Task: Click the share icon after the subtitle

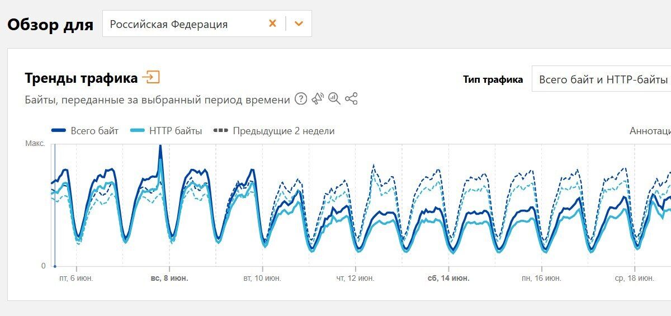Action: 351,99
